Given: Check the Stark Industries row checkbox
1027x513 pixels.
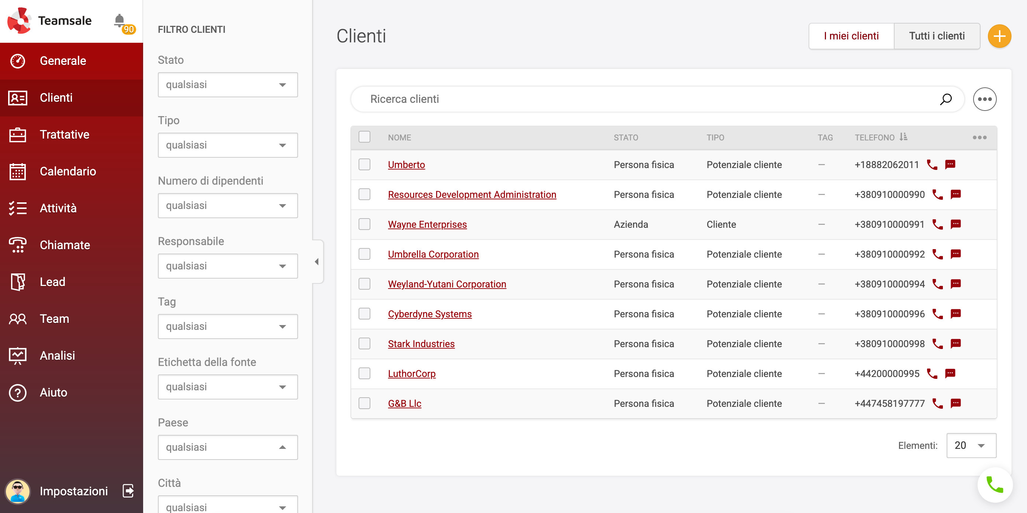Looking at the screenshot, I should 364,343.
